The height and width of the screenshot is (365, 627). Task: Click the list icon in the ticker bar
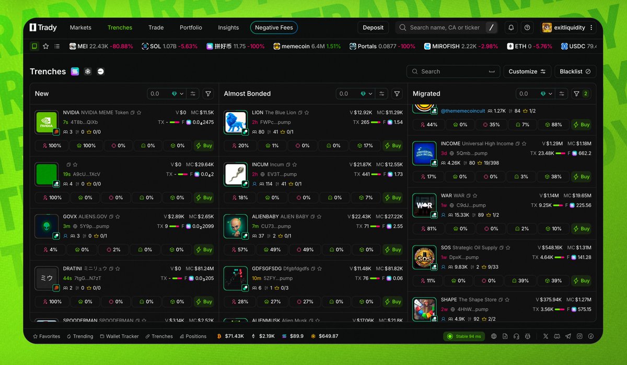click(57, 46)
